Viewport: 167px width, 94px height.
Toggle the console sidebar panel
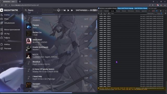click(99, 13)
